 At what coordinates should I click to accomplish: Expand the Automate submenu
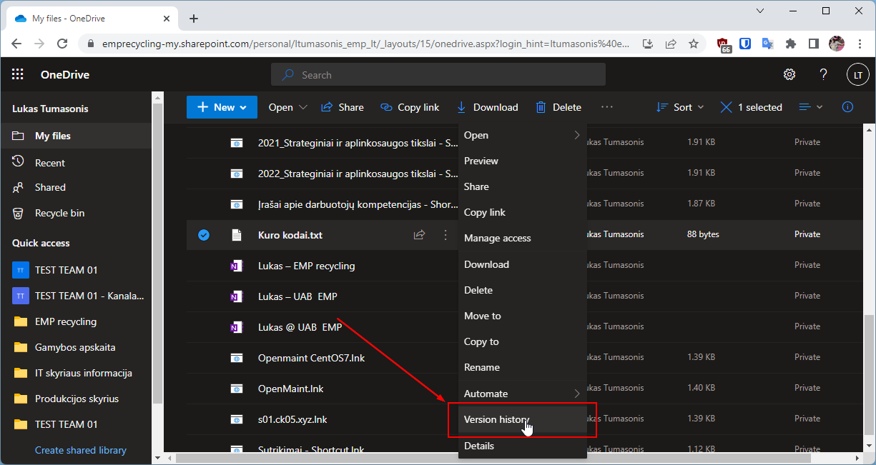tap(521, 394)
